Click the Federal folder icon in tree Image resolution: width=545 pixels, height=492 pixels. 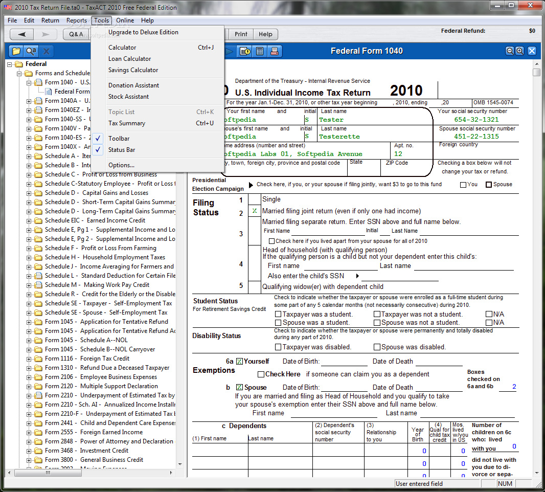pyautogui.click(x=19, y=64)
